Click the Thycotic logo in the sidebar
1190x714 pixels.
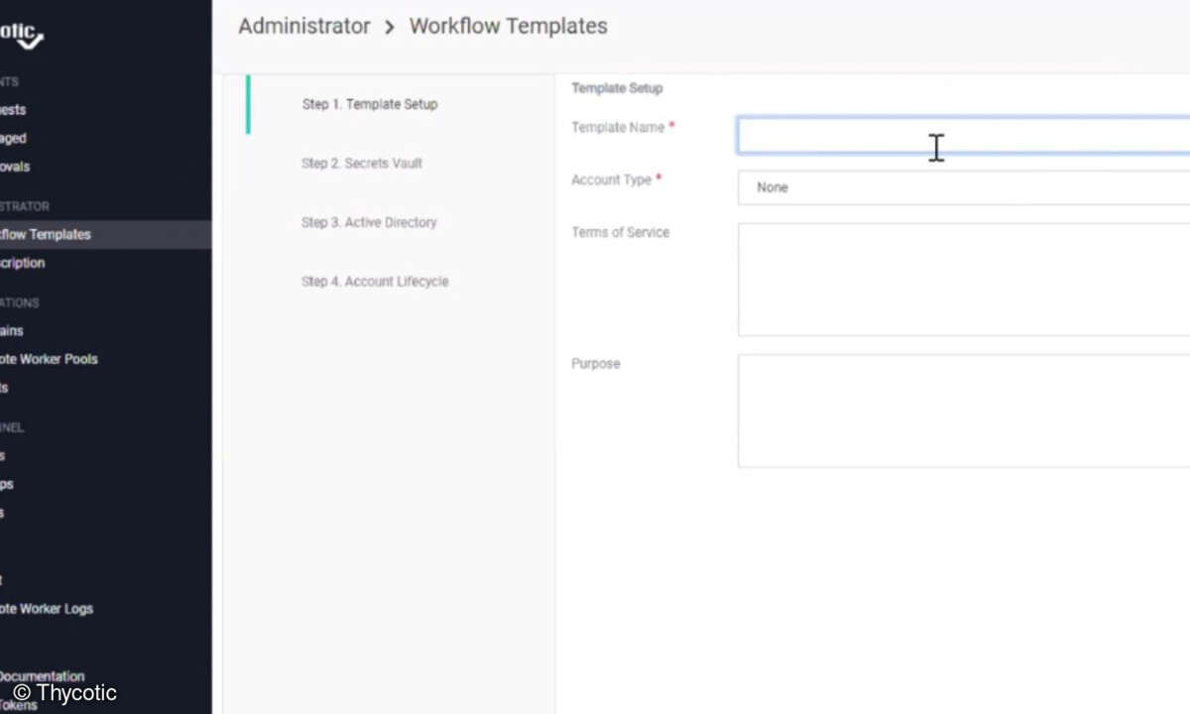[22, 35]
